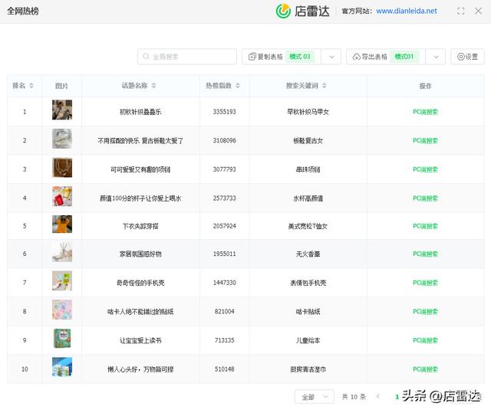The width and height of the screenshot is (491, 413).
Task: Sort table by 热榜指数 column arrows
Action: coord(236,86)
